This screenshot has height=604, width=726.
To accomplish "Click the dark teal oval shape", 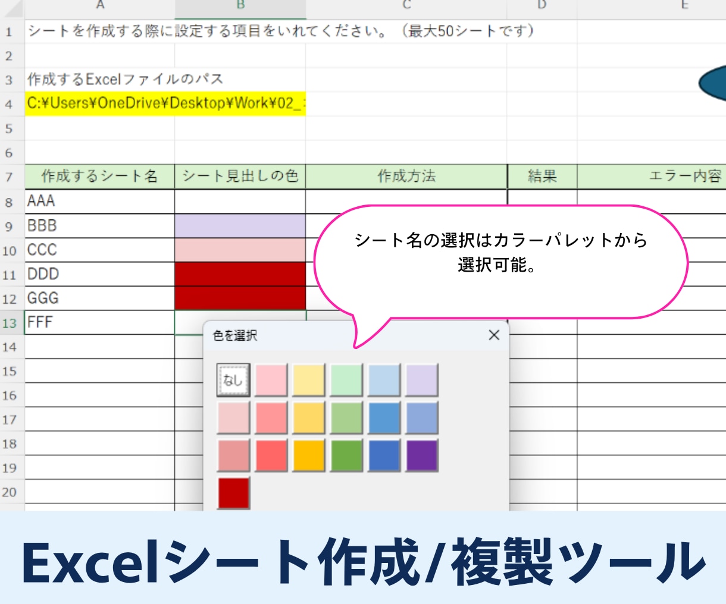I will pos(713,83).
